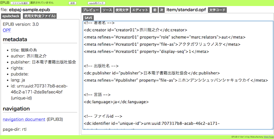
Task: Click the dc:publisher line in editor
Action: coord(151,73)
